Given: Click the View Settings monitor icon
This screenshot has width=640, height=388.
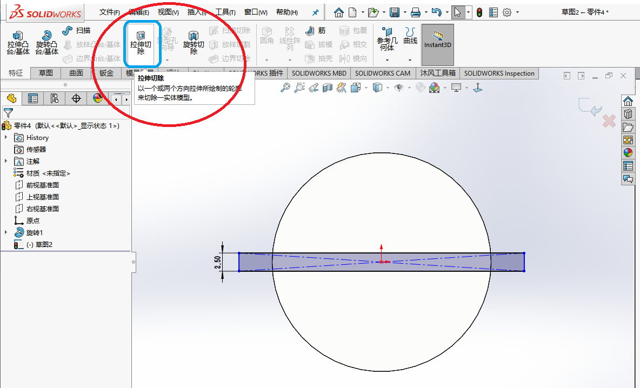Looking at the screenshot, I should click(456, 88).
